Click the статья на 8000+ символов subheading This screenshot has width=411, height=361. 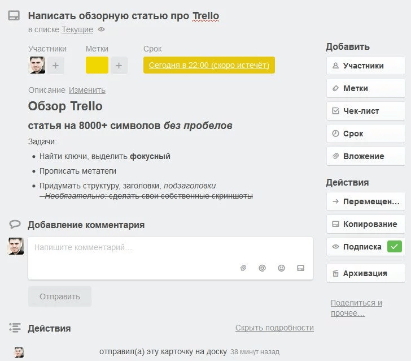pos(130,126)
